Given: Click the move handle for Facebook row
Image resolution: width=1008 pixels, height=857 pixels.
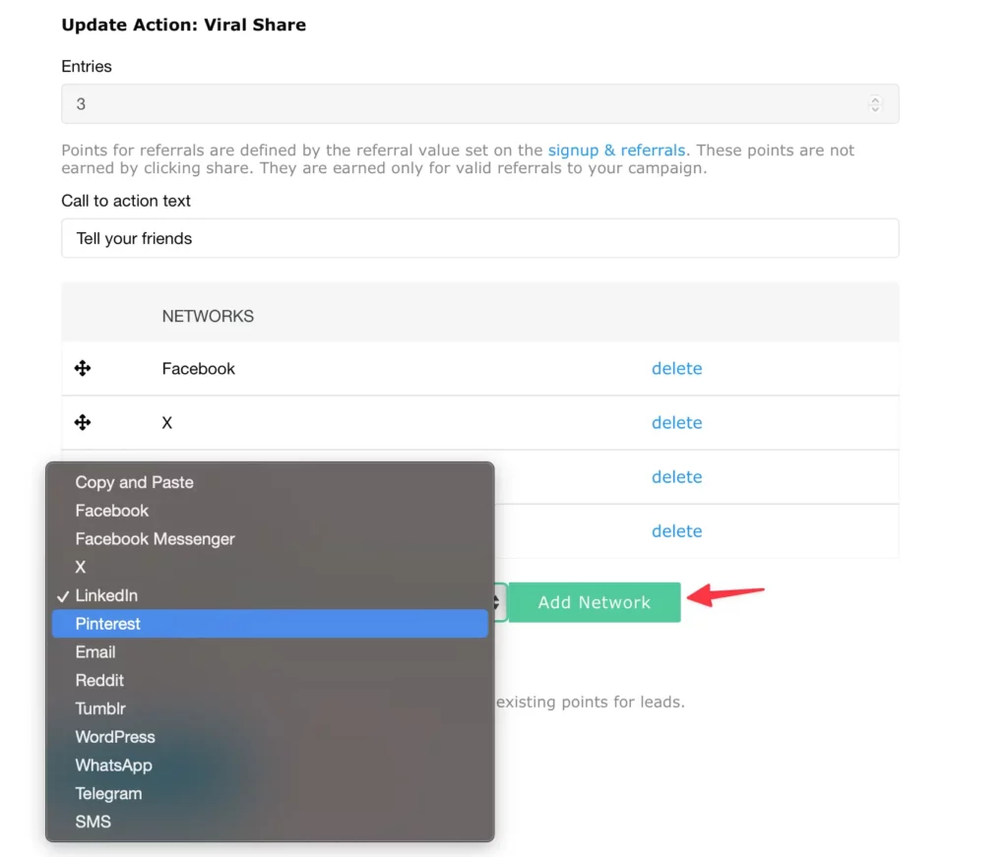Looking at the screenshot, I should 83,368.
